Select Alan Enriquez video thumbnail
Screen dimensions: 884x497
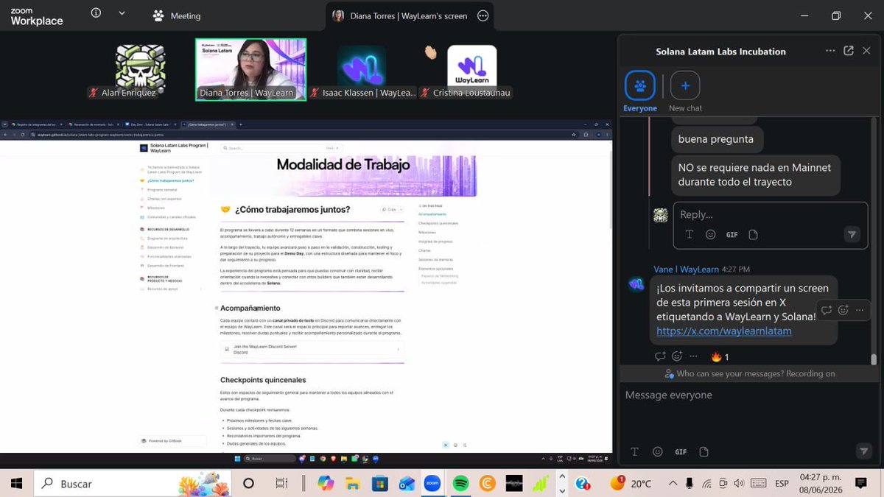click(140, 69)
